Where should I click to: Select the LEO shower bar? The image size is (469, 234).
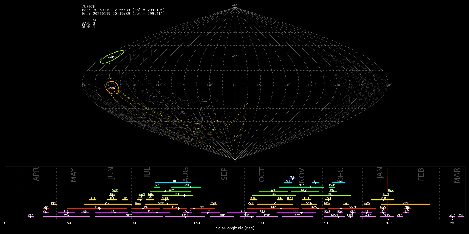click(305, 191)
